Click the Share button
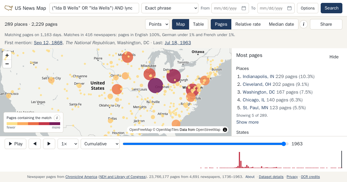The height and width of the screenshot is (182, 347). pyautogui.click(x=326, y=24)
